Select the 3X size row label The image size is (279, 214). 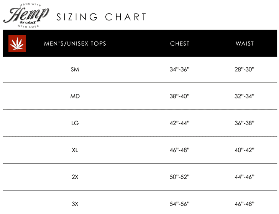75,204
